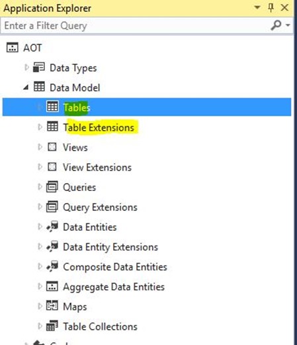Screen dimensions: 297x345
Task: Select the View Extensions item
Action: point(97,167)
